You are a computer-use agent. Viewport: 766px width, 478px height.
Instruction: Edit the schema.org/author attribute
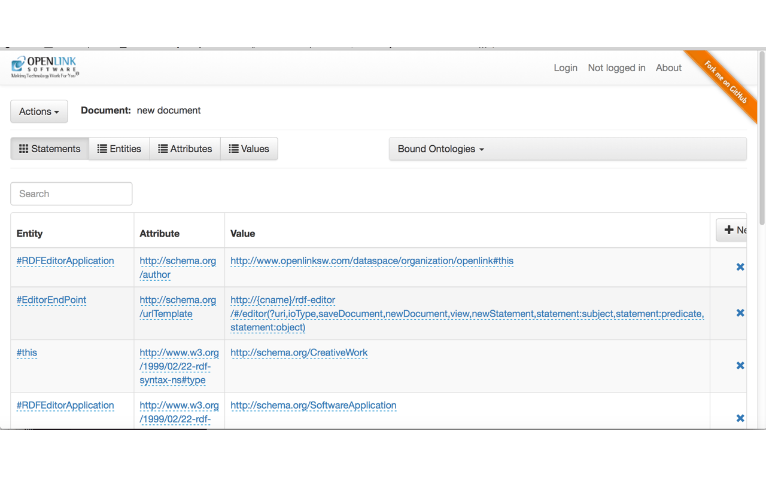178,268
